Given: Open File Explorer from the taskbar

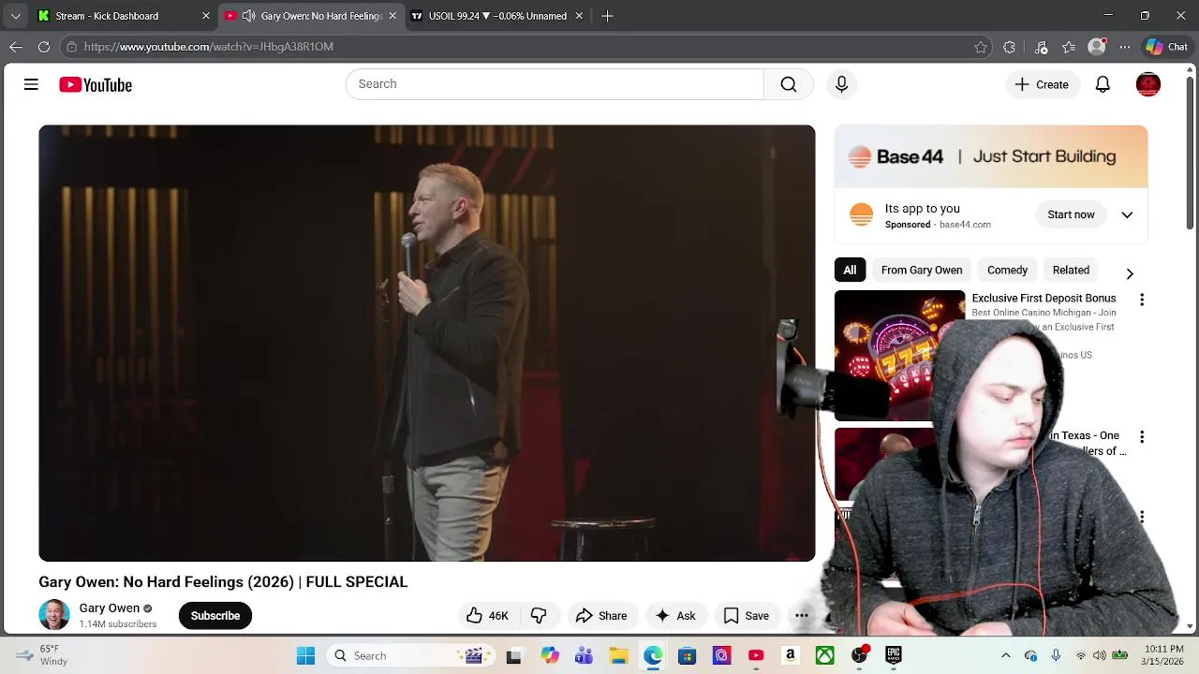Looking at the screenshot, I should pyautogui.click(x=618, y=655).
